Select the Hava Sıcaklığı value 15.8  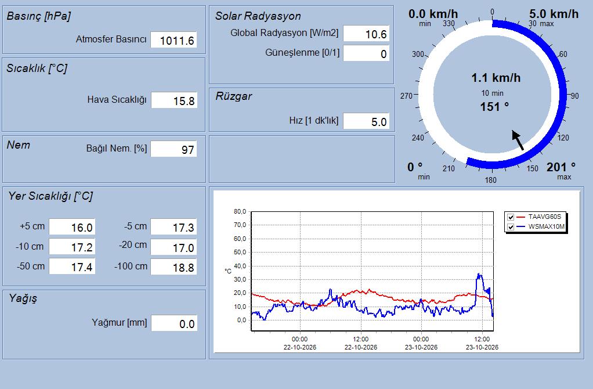click(174, 100)
